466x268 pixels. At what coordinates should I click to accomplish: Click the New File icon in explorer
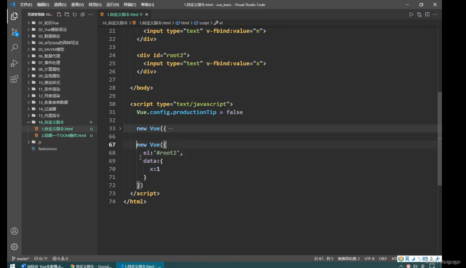tap(59, 14)
